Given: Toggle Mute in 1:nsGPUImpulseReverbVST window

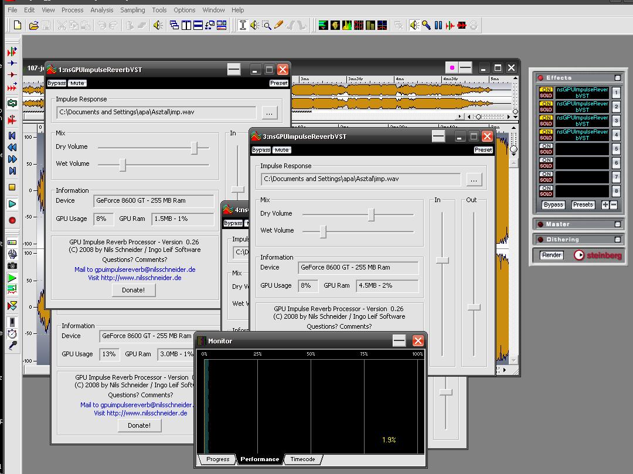Looking at the screenshot, I should click(77, 83).
